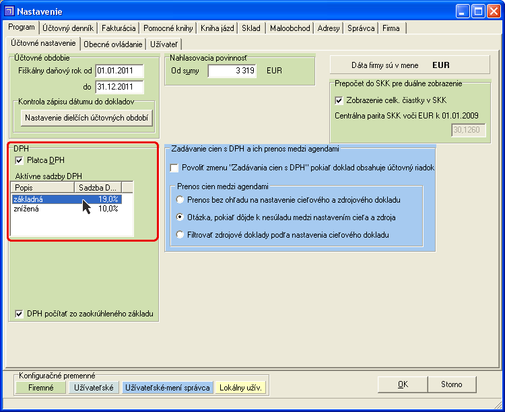Open the Obecné ovládanie subtab
Viewport: 505px width, 412px height.
112,44
